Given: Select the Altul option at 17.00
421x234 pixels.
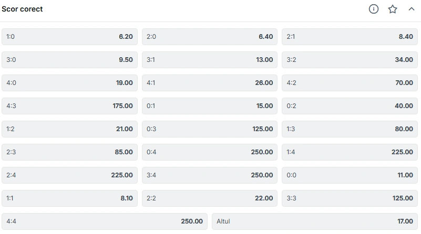Looking at the screenshot, I should coord(315,221).
